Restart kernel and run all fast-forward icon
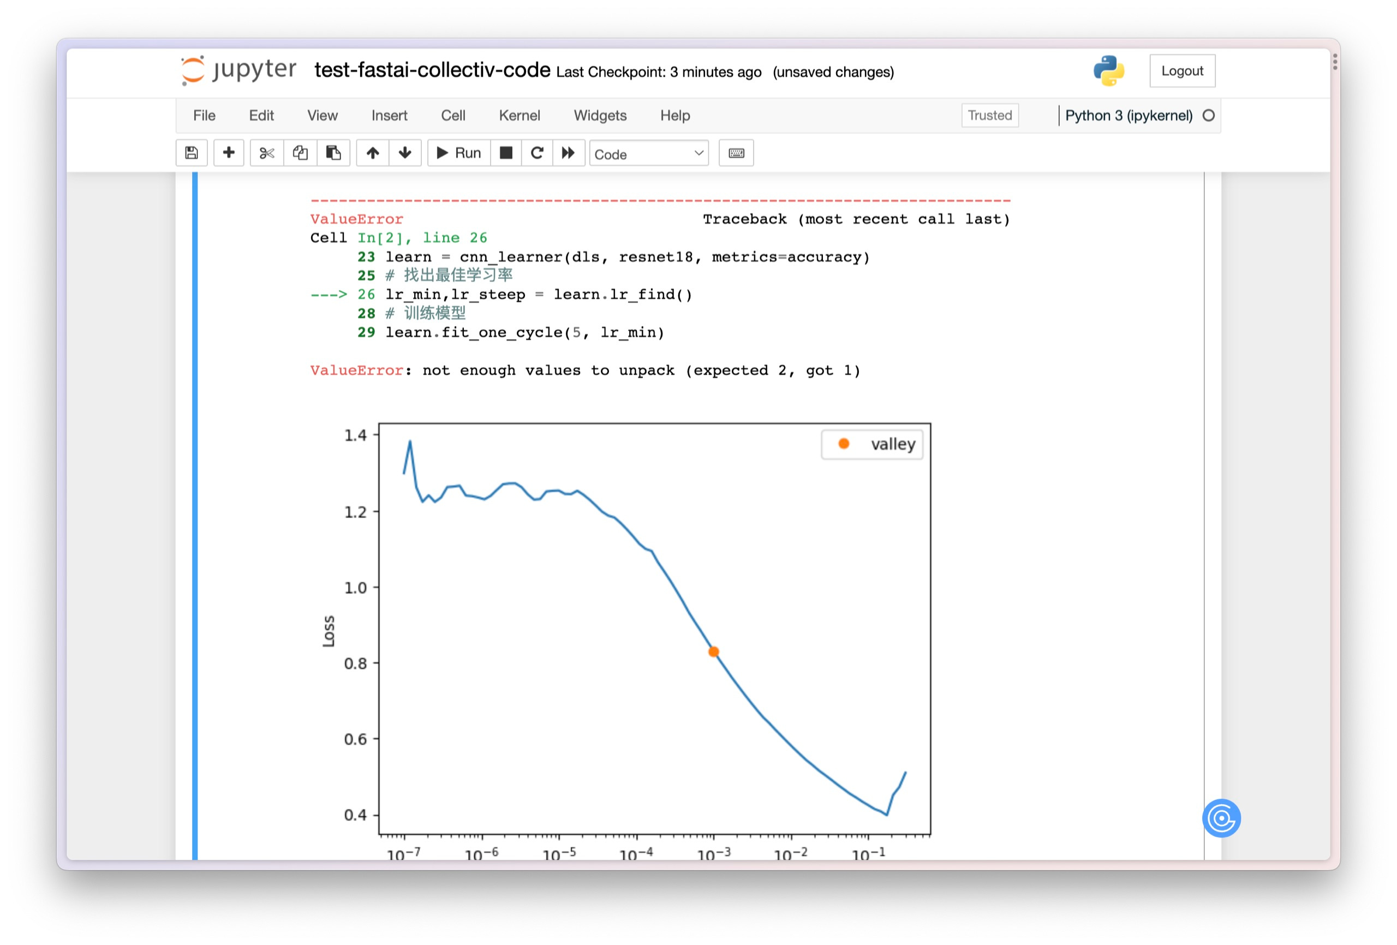The width and height of the screenshot is (1397, 945). click(x=568, y=153)
